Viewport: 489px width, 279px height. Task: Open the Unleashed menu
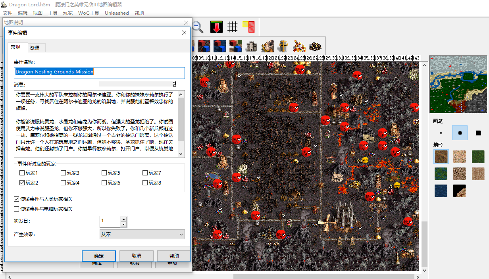[117, 13]
